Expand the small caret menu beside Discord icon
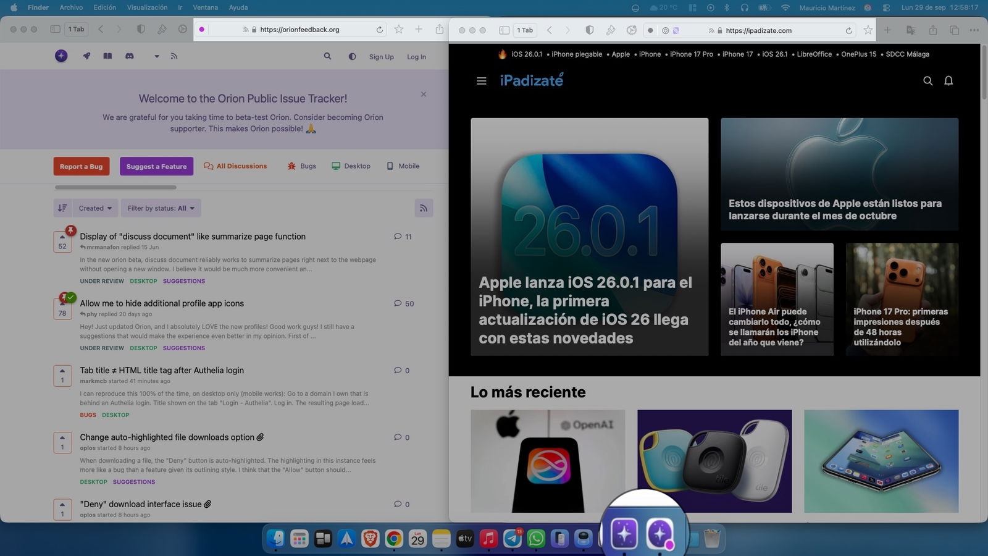The width and height of the screenshot is (988, 556). click(157, 56)
